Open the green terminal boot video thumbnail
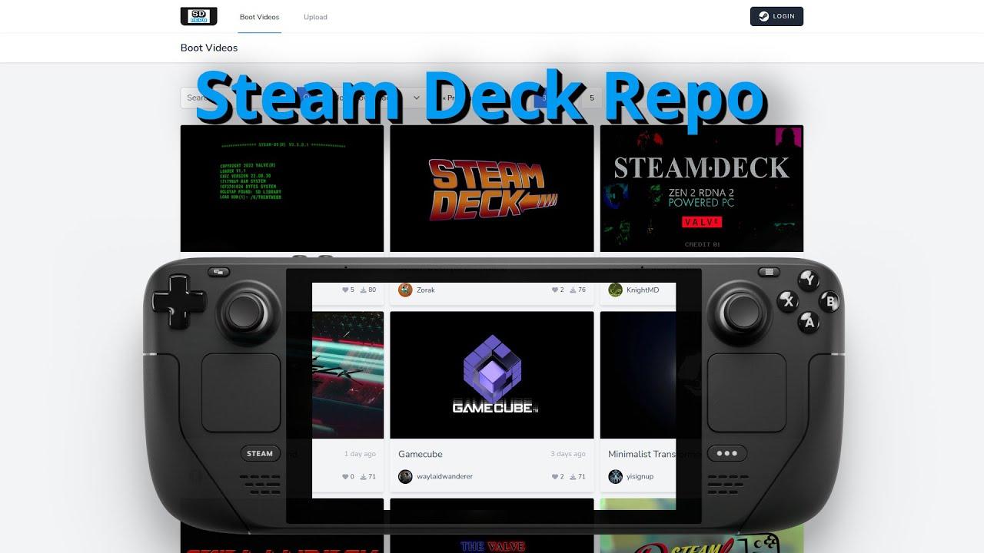Screen dimensions: 984x553 (282, 188)
